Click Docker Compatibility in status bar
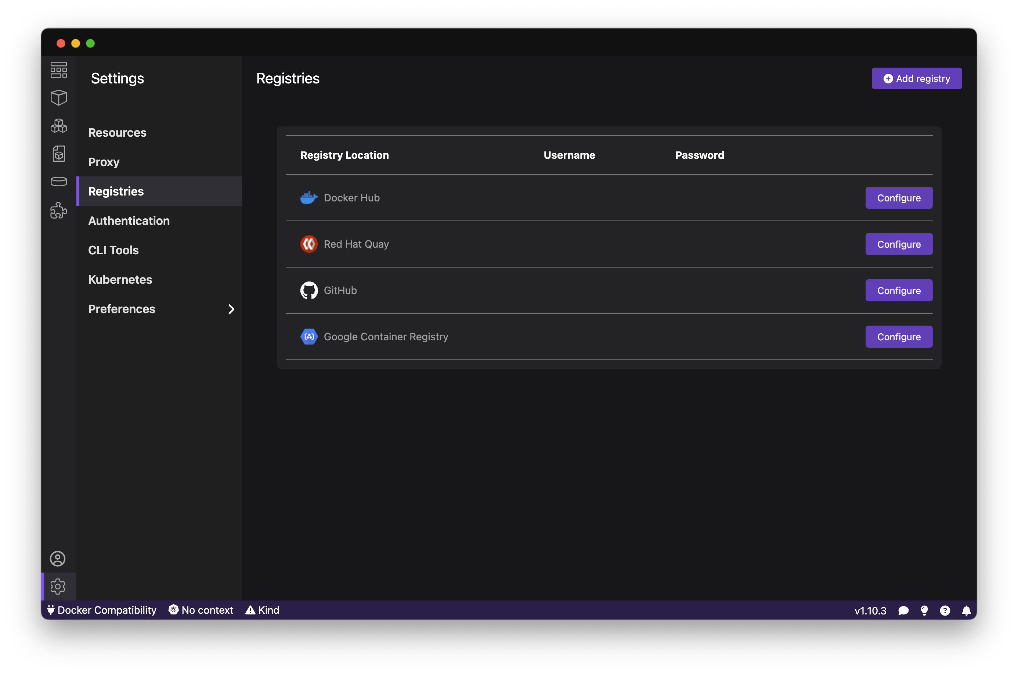The image size is (1018, 674). (102, 610)
